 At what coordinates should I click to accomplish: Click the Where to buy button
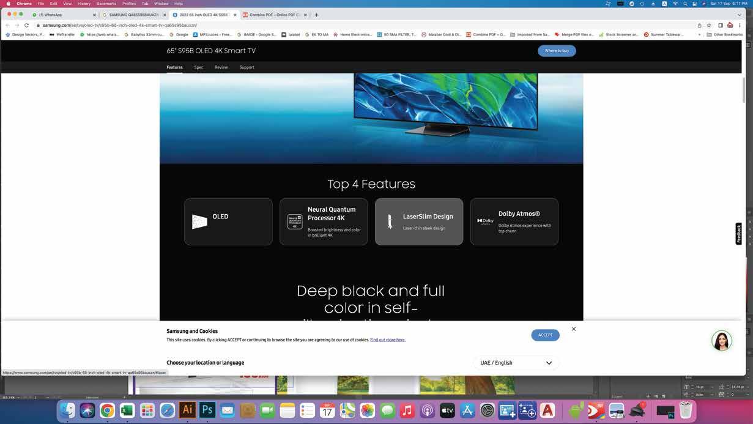point(557,51)
